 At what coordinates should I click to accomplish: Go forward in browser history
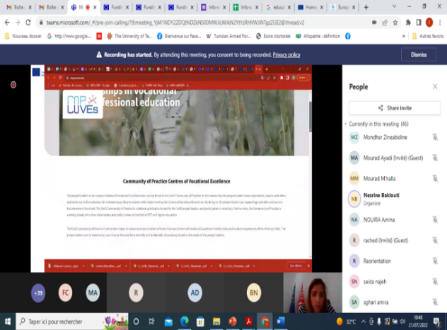point(18,23)
